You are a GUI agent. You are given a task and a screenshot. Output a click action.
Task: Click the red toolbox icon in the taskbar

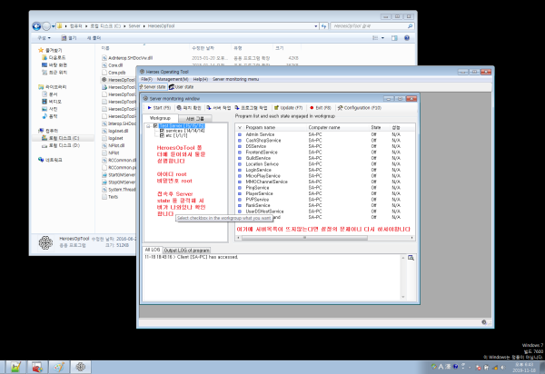point(37,367)
